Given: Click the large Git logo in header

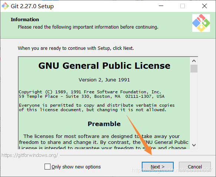Looking at the screenshot, I should coord(201,23).
